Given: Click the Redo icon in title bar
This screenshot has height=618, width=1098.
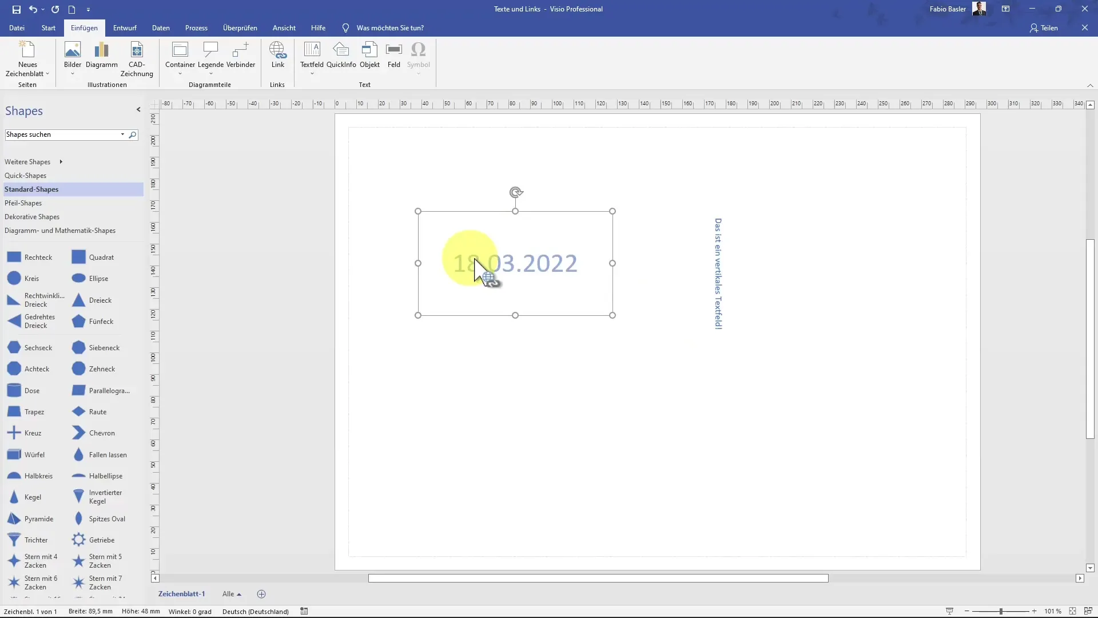Looking at the screenshot, I should pos(55,9).
